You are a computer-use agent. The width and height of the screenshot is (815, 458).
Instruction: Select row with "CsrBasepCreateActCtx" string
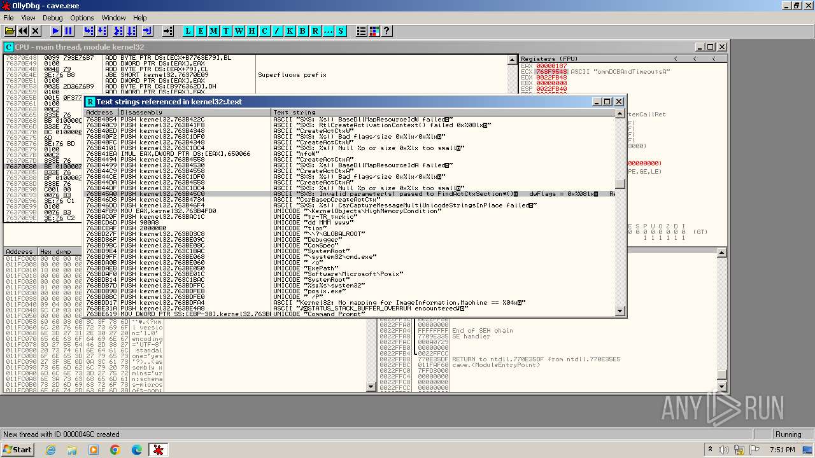tap(350, 200)
